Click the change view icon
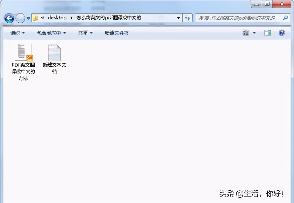Image resolution: width=294 pixels, height=203 pixels. click(245, 33)
